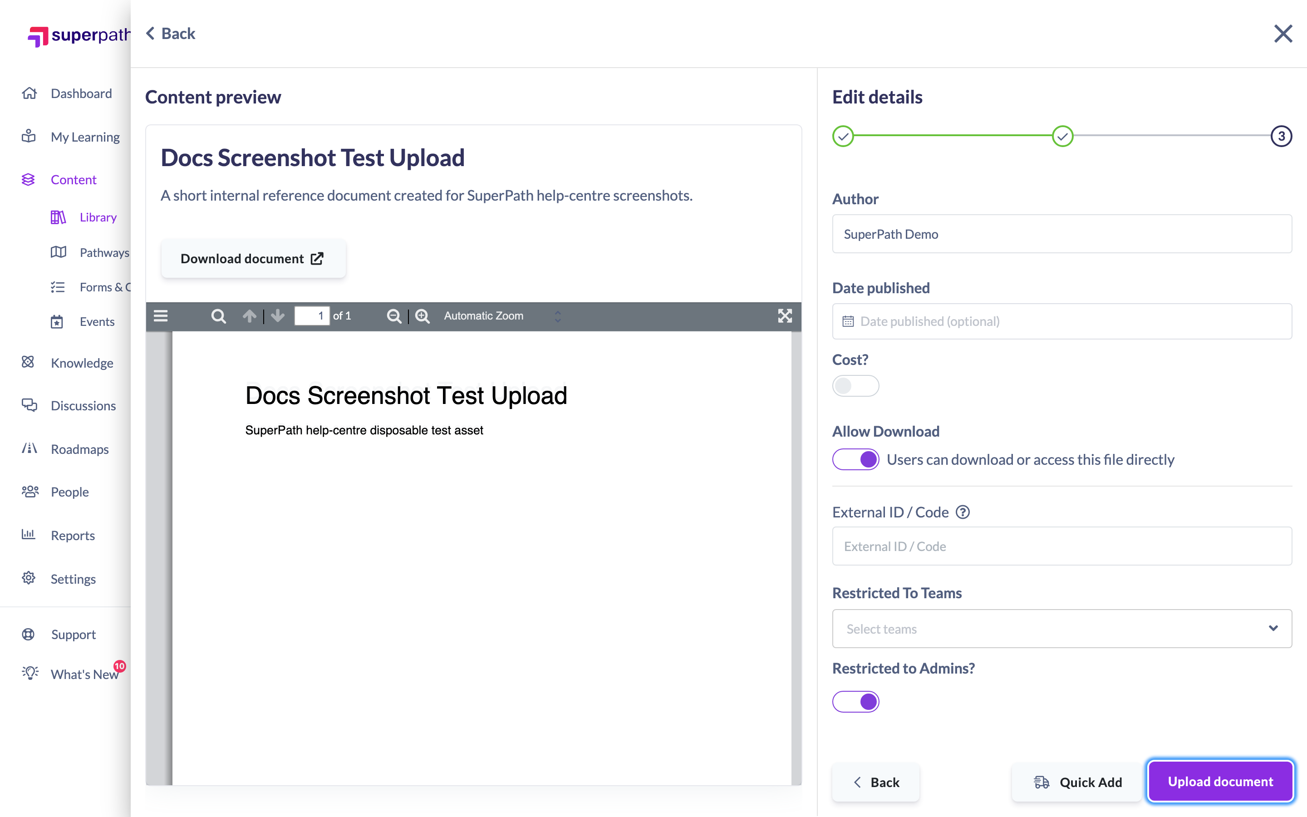Open the PDF find search icon
This screenshot has width=1307, height=817.
pyautogui.click(x=218, y=316)
